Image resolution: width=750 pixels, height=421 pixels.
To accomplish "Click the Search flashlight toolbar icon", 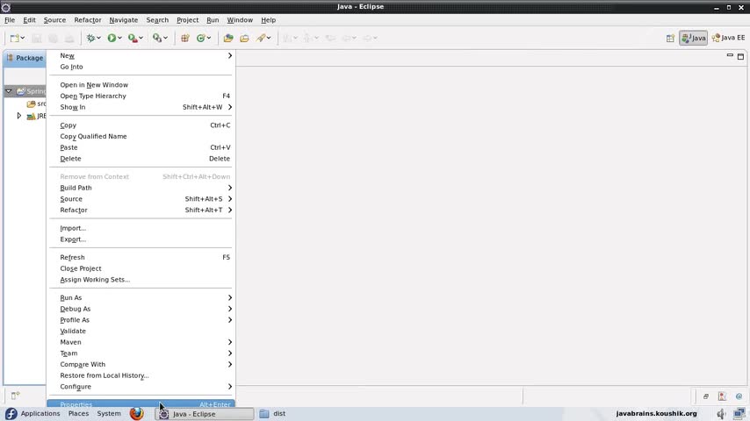I will point(261,38).
